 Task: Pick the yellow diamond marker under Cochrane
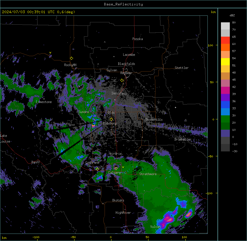pyautogui.click(x=97, y=169)
